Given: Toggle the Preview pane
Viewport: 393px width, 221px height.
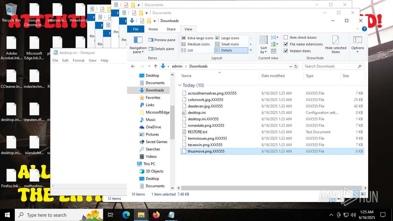Looking at the screenshot, I should 162,40.
